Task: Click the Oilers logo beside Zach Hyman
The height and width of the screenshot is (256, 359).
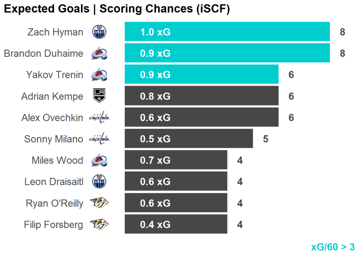Action: point(99,32)
